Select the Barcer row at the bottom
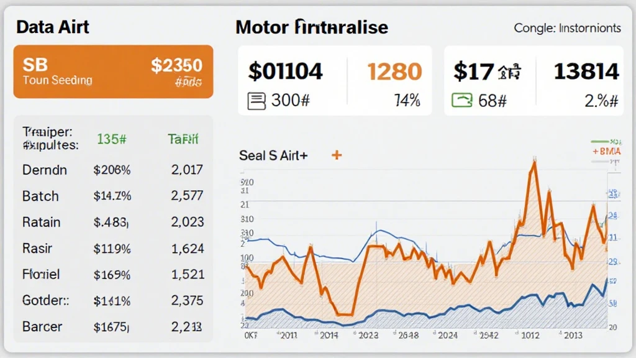 113,326
